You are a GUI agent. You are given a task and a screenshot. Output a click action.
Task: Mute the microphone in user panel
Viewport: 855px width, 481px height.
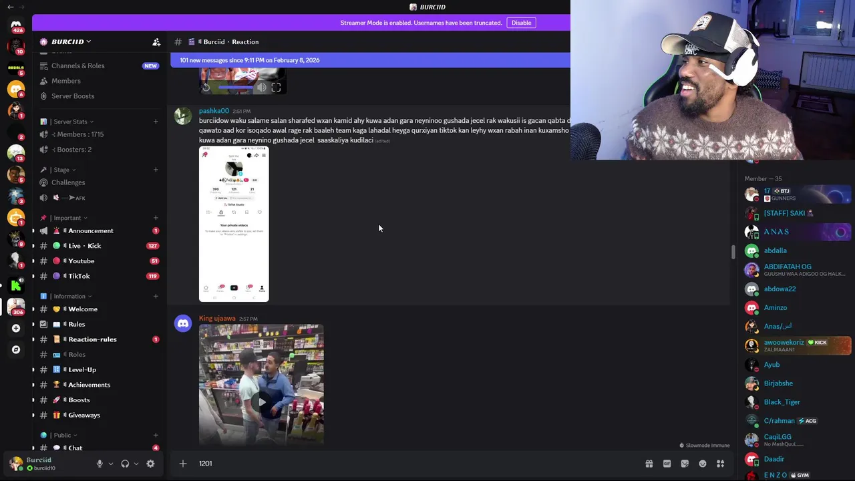(100, 464)
